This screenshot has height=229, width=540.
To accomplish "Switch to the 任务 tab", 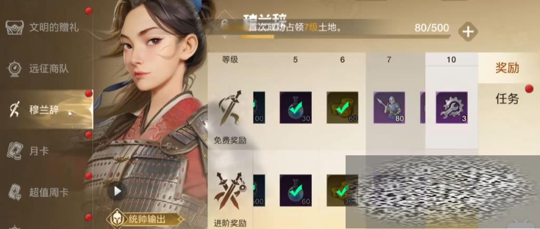I will click(x=507, y=99).
